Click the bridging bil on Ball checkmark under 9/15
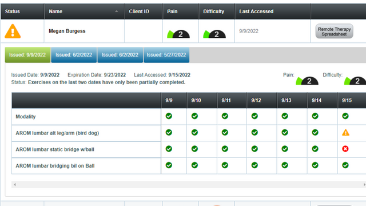Viewport: 366px width, 206px height. click(x=345, y=165)
